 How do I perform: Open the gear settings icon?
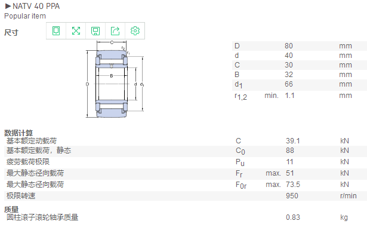click(135, 30)
